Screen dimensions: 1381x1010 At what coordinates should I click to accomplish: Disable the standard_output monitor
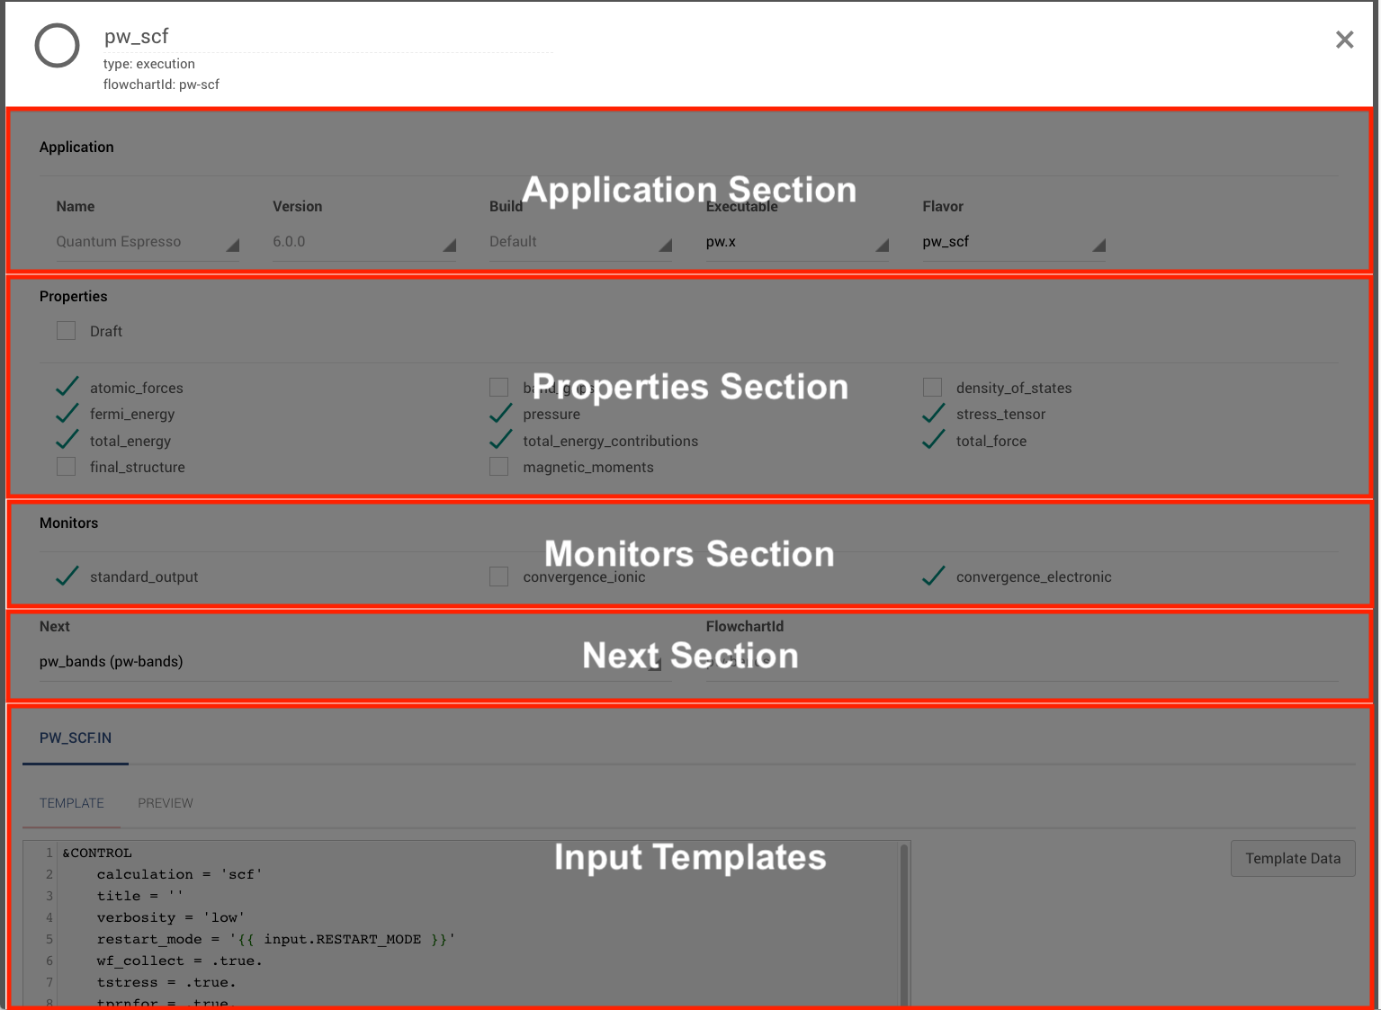67,576
